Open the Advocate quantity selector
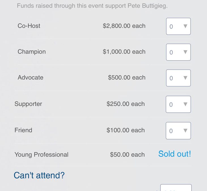This screenshot has height=191, width=207. click(x=178, y=78)
